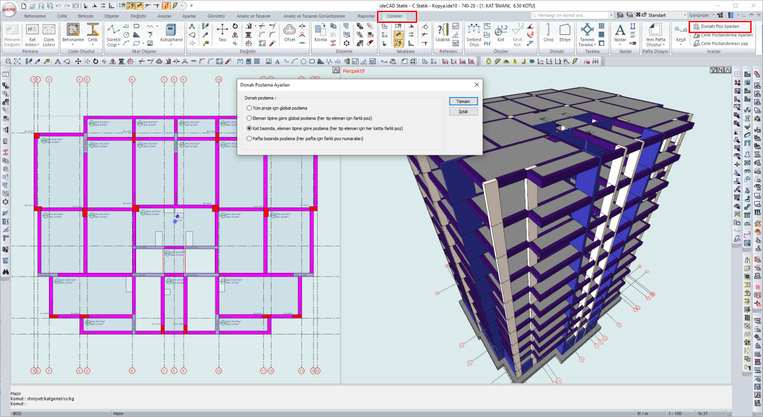Select 'Pafta bazında pozlama' radio button
This screenshot has width=763, height=417.
pyautogui.click(x=249, y=138)
